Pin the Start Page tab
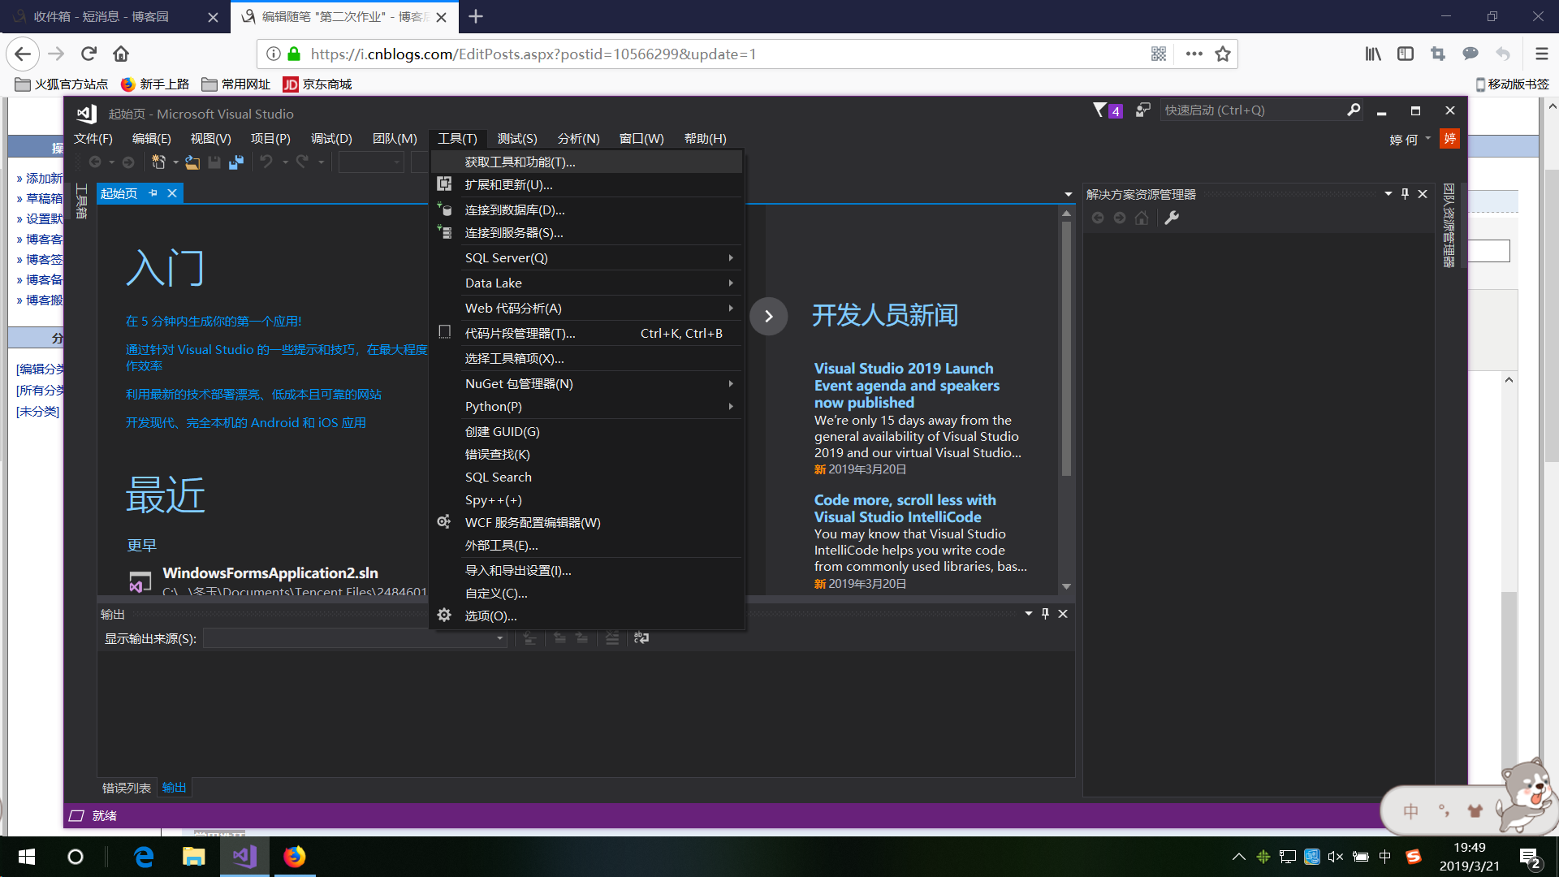The width and height of the screenshot is (1559, 877). 153,193
